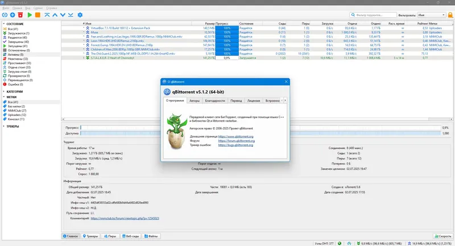Expand the КАТЕГОРИИ sidebar section
The width and height of the screenshot is (455, 246).
point(4,91)
